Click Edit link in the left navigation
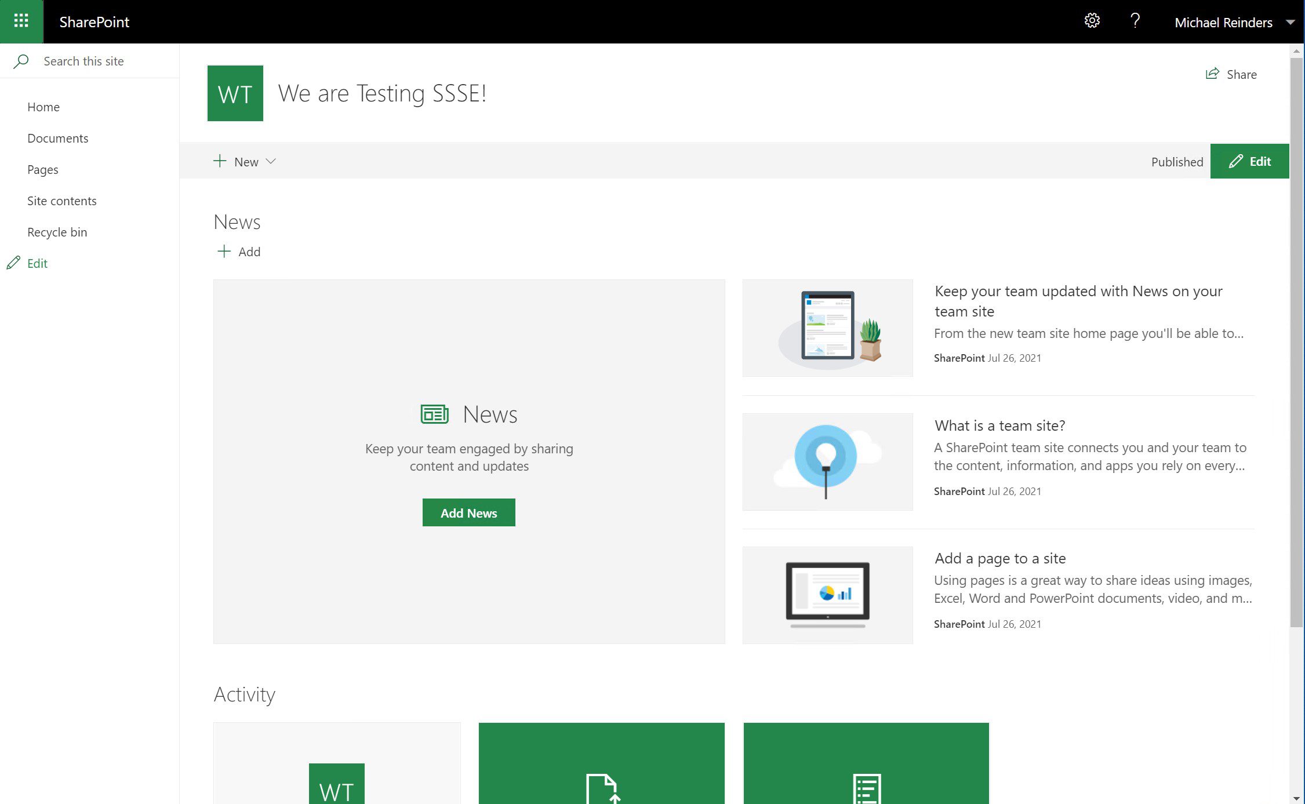The image size is (1305, 804). click(38, 263)
